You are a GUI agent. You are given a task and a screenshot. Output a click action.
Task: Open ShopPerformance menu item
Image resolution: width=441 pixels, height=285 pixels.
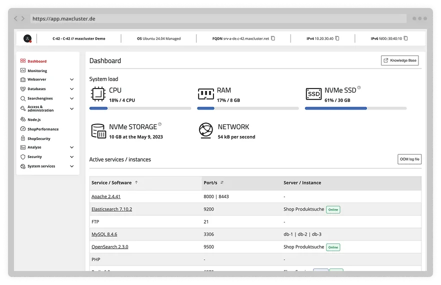43,129
